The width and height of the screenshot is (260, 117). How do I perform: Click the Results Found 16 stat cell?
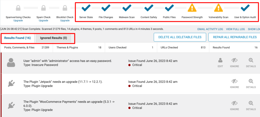(x=235, y=48)
